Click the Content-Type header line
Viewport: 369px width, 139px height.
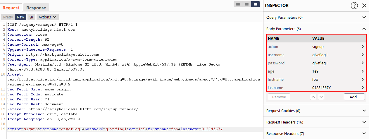[62, 59]
